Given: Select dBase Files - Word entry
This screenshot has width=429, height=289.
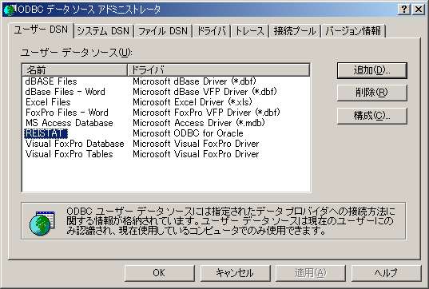Looking at the screenshot, I should pyautogui.click(x=66, y=92).
